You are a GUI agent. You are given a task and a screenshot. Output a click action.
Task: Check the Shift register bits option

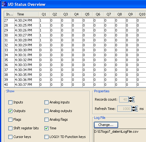click(10, 128)
